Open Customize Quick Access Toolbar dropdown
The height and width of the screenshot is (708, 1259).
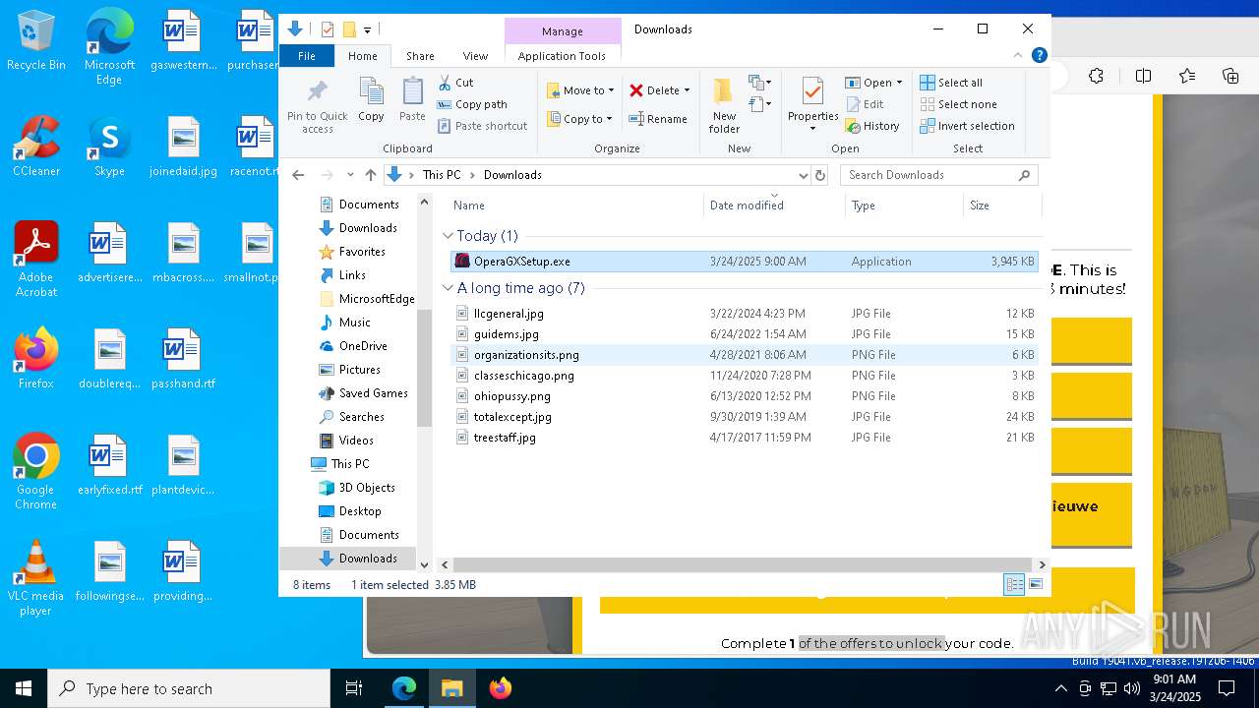tap(367, 29)
